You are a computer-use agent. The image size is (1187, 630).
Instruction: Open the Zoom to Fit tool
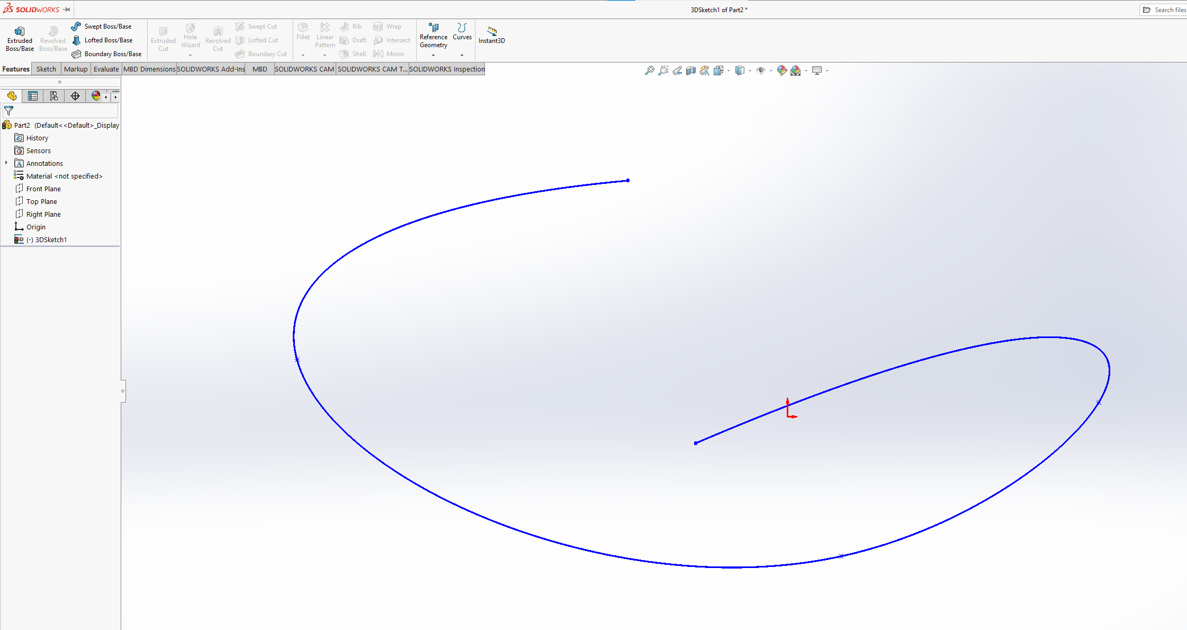(x=649, y=70)
